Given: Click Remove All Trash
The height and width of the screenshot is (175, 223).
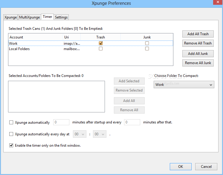Looking at the screenshot, I should click(198, 43).
